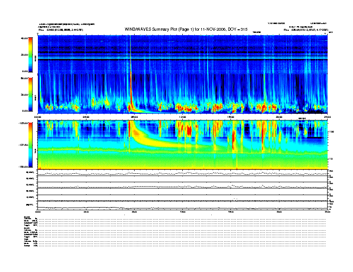Select the WIND/WAVES Summary Plot title text

click(186, 29)
